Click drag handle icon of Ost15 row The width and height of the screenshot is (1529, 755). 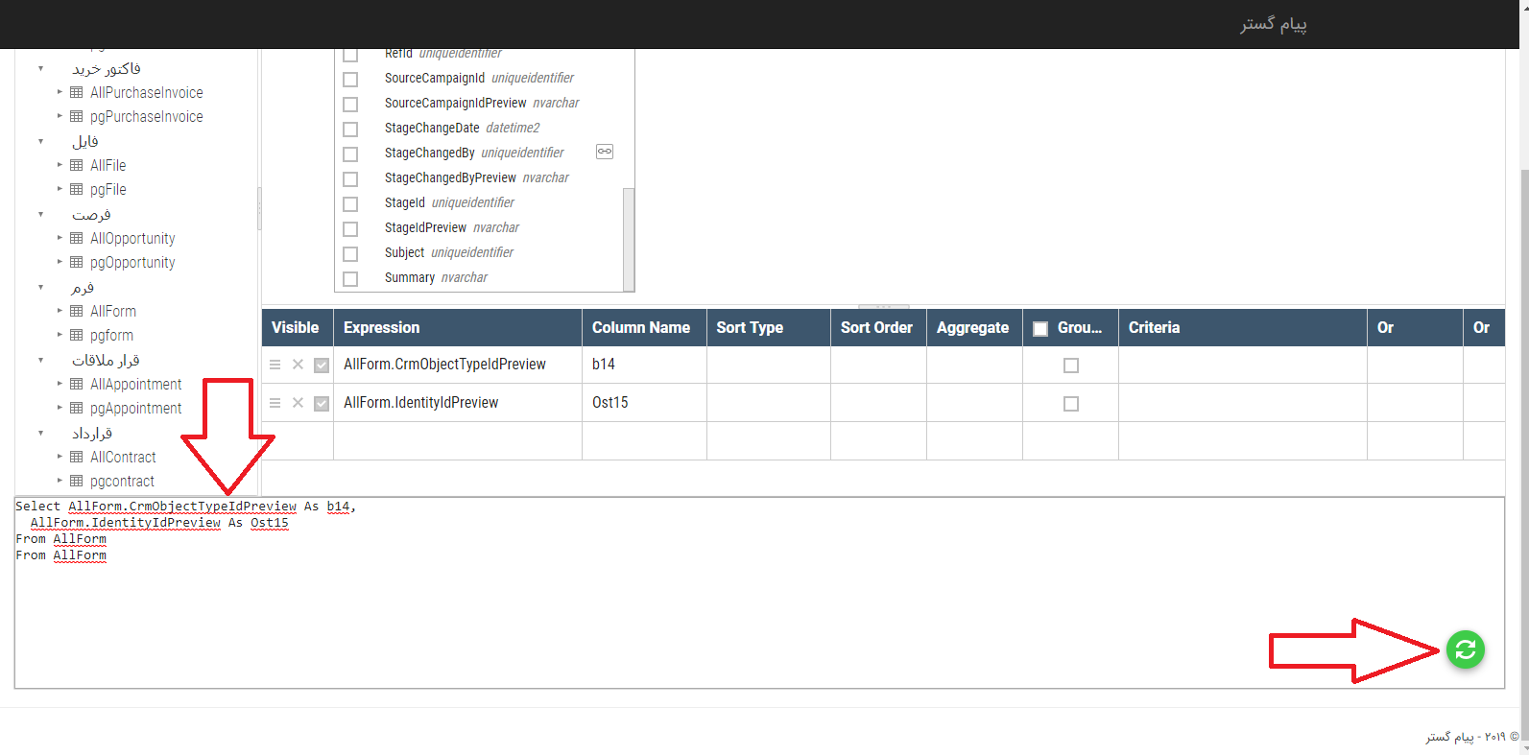pyautogui.click(x=275, y=403)
